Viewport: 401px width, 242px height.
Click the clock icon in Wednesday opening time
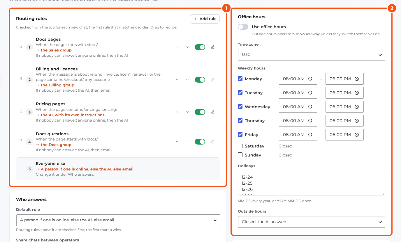point(310,107)
